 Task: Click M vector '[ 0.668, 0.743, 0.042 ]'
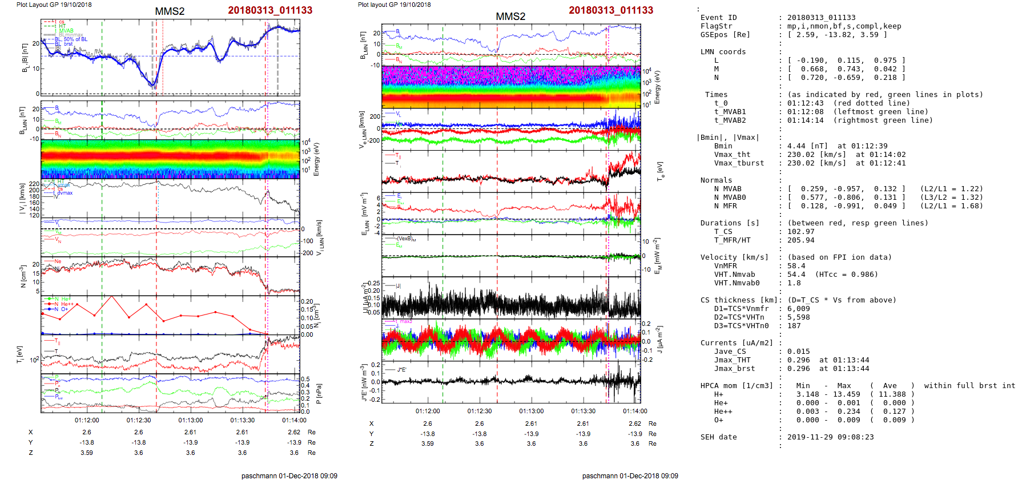point(847,69)
